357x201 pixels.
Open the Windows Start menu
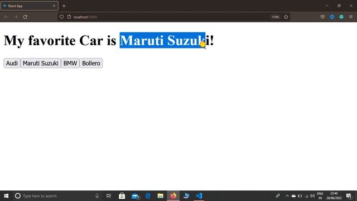click(6, 196)
